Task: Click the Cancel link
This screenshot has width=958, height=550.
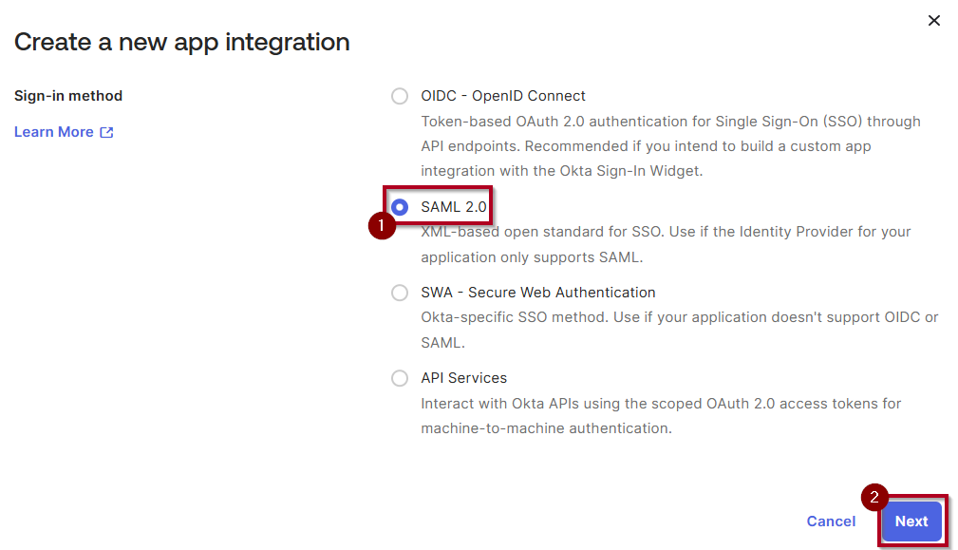Action: [x=831, y=521]
